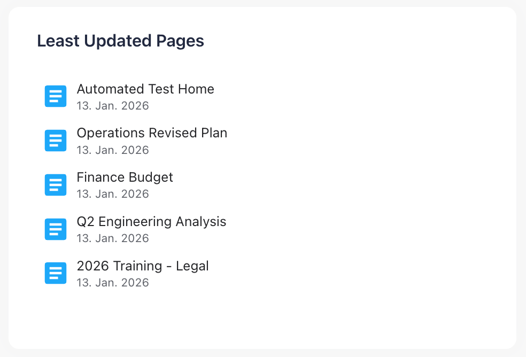Click the 2026 Training - Legal page icon
The height and width of the screenshot is (357, 526).
(x=56, y=273)
